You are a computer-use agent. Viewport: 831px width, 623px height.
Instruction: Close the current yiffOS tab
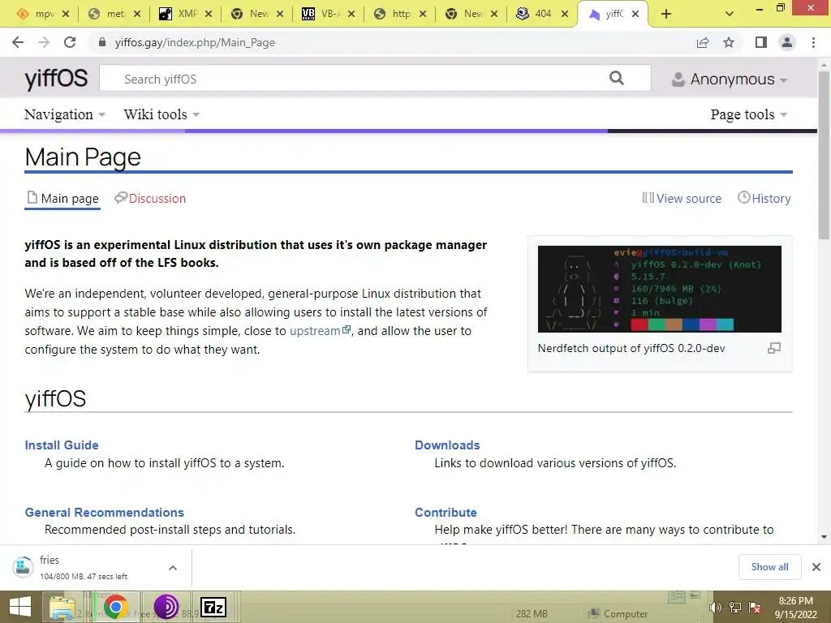point(635,14)
